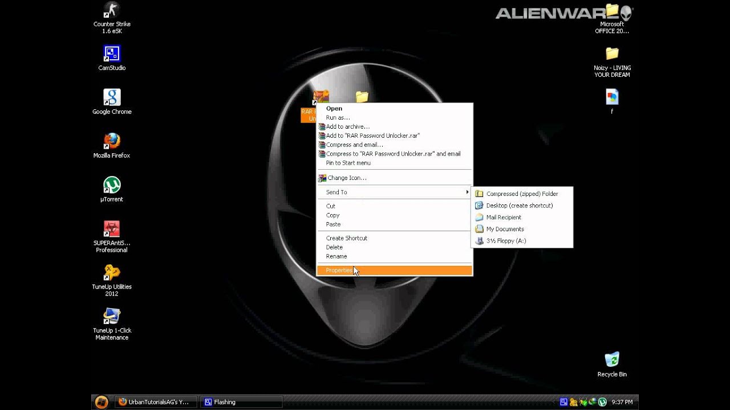Click the yellow people tray icon
Image resolution: width=730 pixels, height=410 pixels.
pyautogui.click(x=573, y=402)
